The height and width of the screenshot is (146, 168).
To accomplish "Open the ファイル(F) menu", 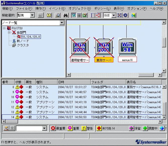I will point(24,8).
